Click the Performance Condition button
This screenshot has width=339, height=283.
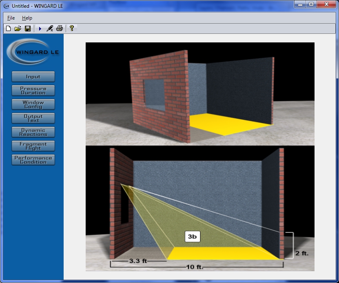[33, 160]
